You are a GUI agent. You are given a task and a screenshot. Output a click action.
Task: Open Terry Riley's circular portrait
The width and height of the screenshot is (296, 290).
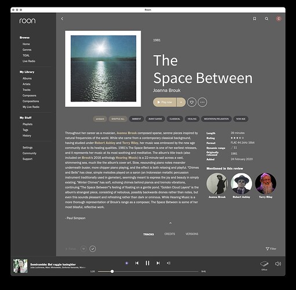click(x=266, y=183)
